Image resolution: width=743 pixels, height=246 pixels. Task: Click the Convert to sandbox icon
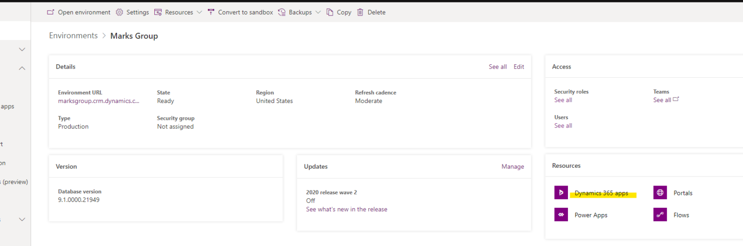[211, 12]
